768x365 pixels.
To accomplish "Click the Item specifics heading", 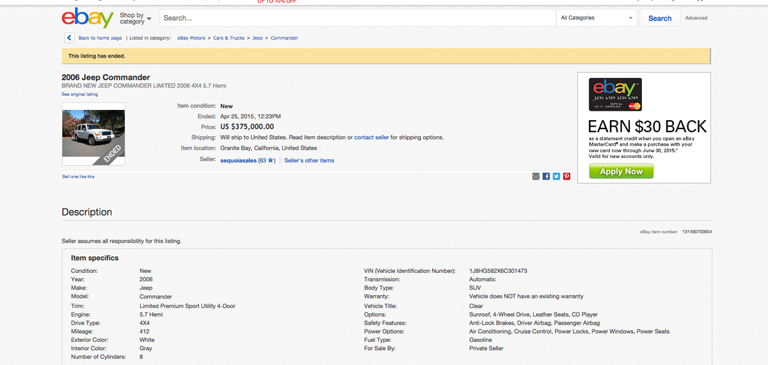I will pos(95,258).
